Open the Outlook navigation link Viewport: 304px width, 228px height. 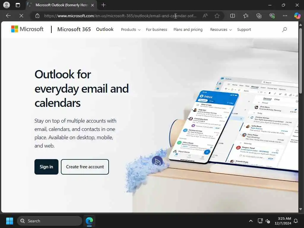105,29
